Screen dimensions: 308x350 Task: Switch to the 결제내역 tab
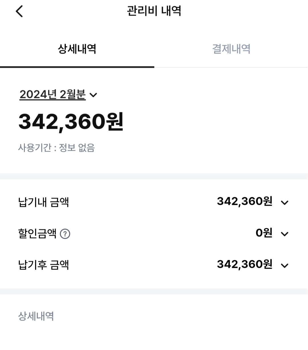(x=231, y=49)
